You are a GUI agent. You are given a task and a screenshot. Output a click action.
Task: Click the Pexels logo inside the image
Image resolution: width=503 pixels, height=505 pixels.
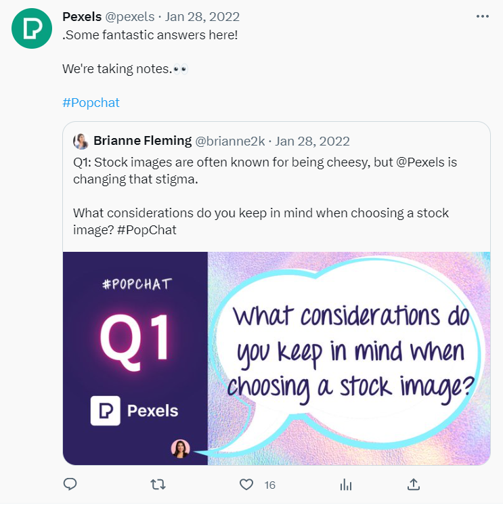(134, 411)
